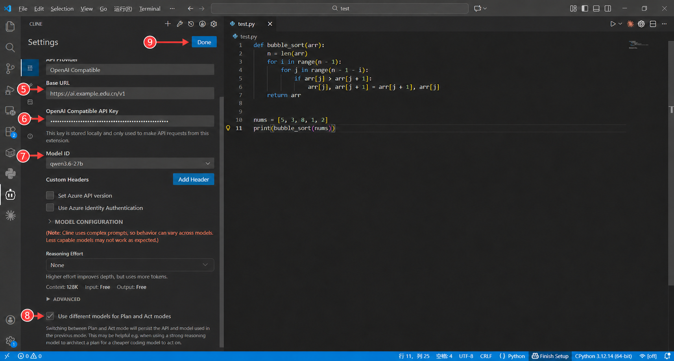Viewport: 674px width, 361px height.
Task: Open the Edit menu
Action: [x=39, y=8]
